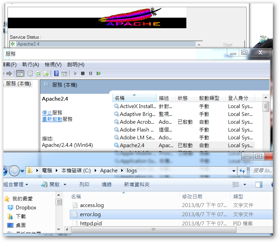Open the address bar history dropdown
This screenshot has height=242, width=279.
234,171
